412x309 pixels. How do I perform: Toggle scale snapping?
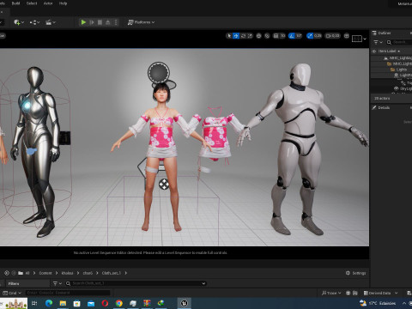click(310, 36)
